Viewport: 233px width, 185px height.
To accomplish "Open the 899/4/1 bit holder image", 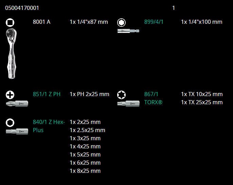I will [x=128, y=31].
